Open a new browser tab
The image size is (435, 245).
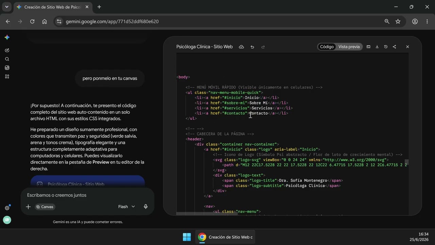pyautogui.click(x=99, y=7)
